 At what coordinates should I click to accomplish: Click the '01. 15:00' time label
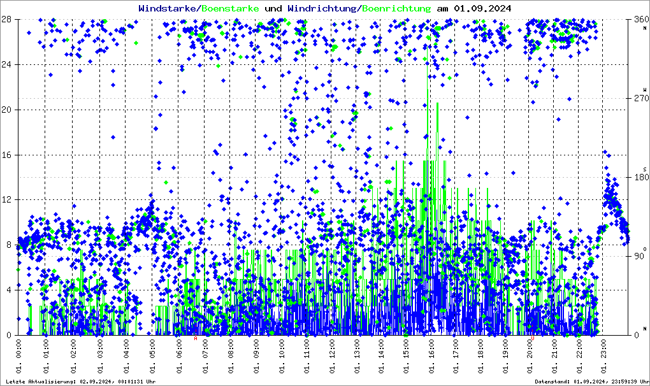pos(405,356)
